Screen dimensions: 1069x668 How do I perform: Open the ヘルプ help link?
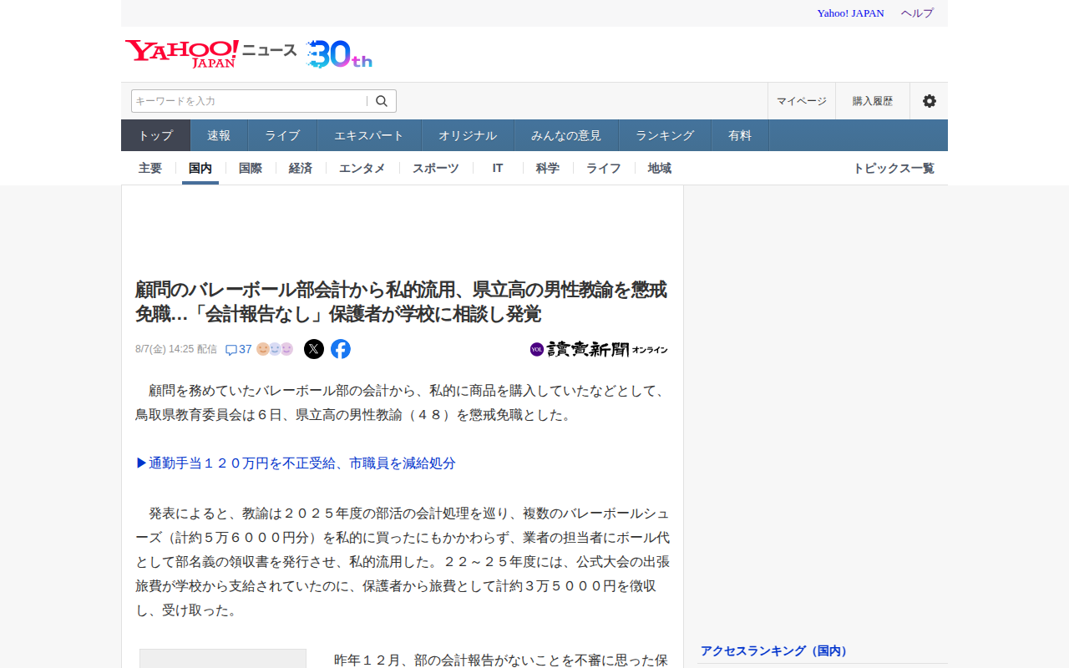[917, 13]
